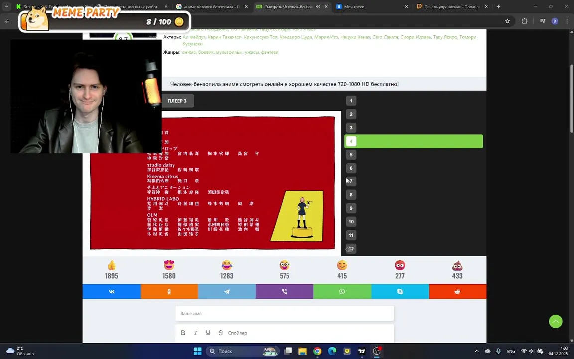
Task: Open Windows Start menu
Action: [197, 351]
